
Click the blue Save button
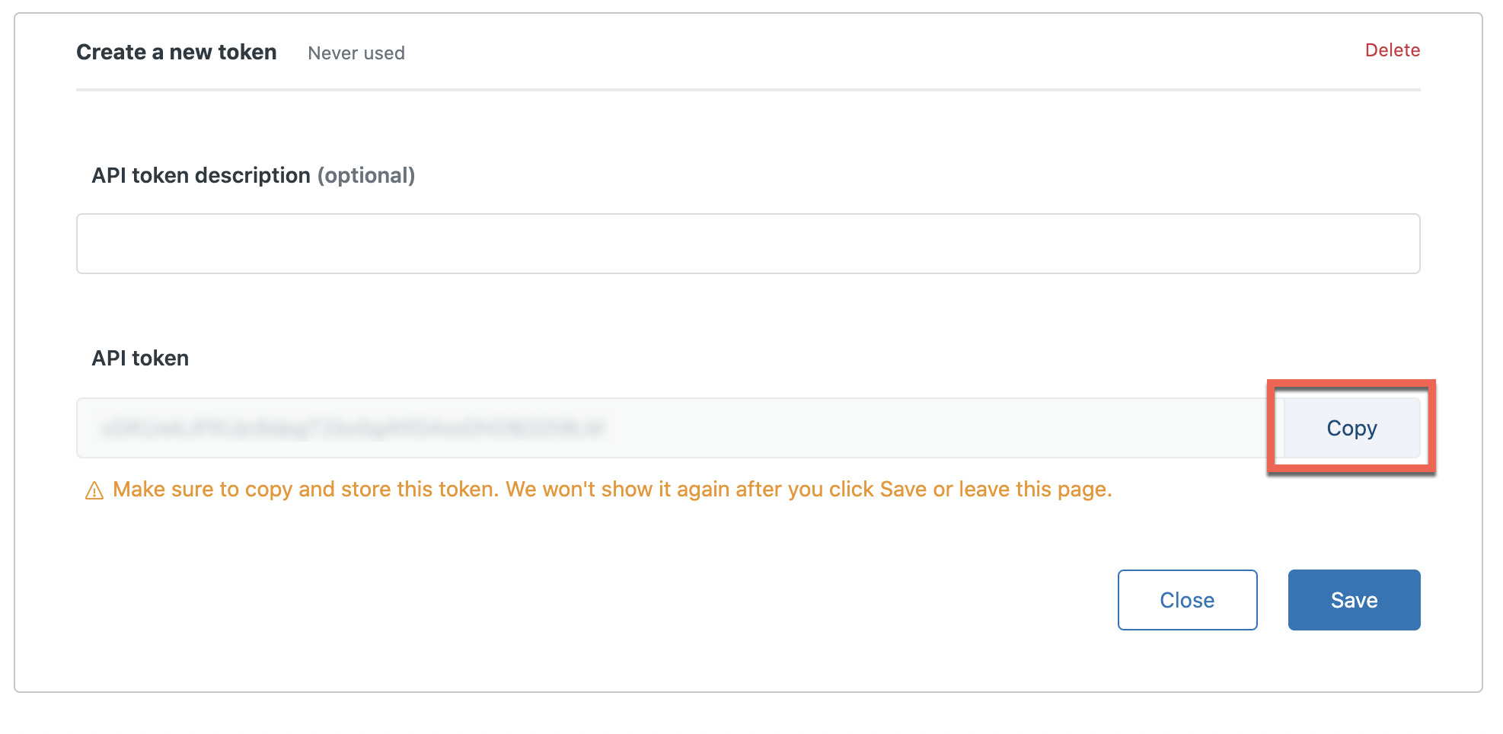tap(1353, 600)
